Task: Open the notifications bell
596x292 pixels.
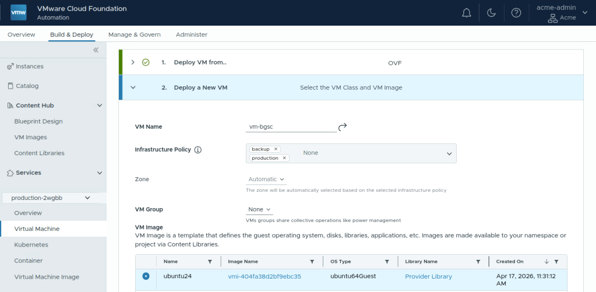Action: 467,13
